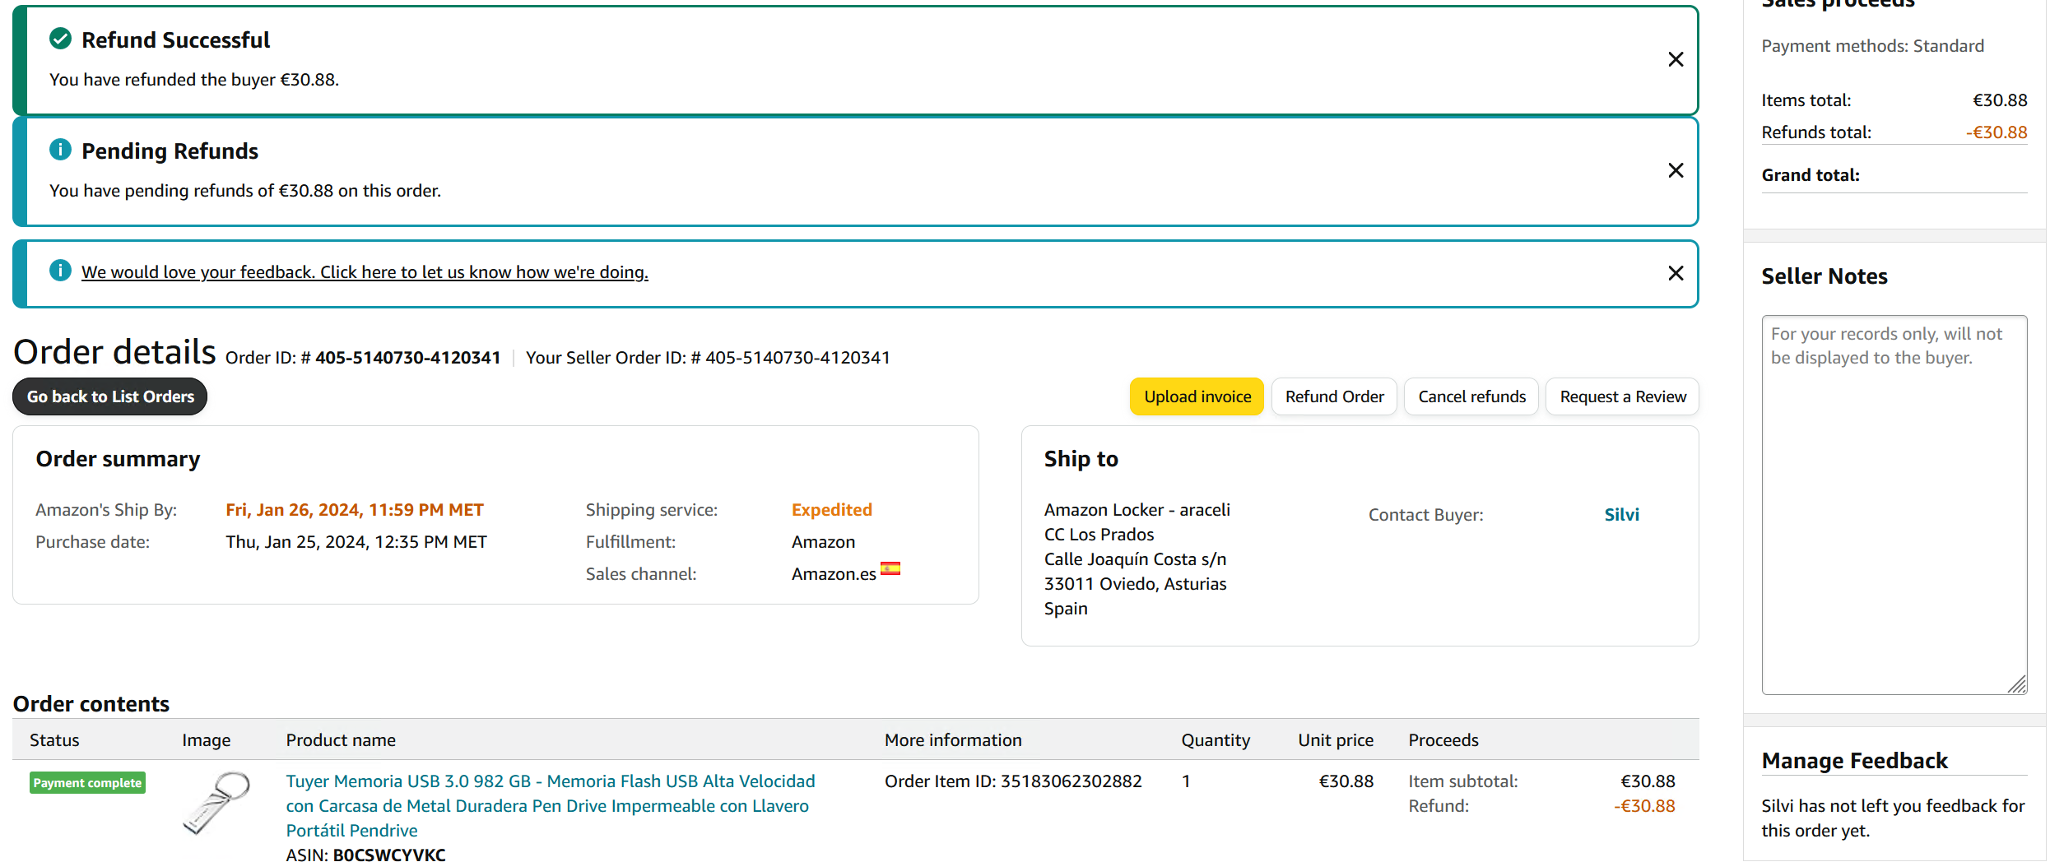The image size is (2050, 862).
Task: Close the Pending Refunds alert
Action: coord(1675,170)
